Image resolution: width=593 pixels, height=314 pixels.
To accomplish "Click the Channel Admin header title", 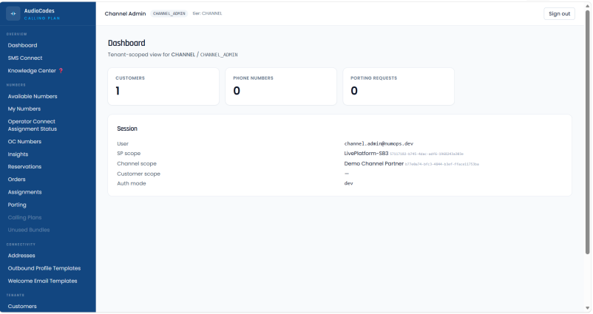I will click(x=125, y=13).
